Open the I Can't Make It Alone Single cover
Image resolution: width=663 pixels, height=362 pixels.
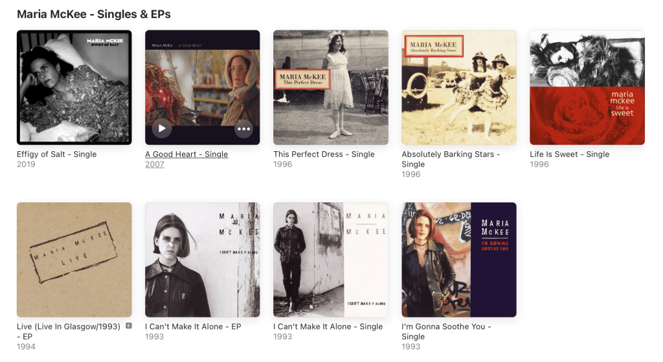coord(331,260)
